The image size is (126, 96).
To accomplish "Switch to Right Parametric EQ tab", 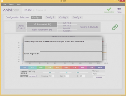I will [42, 30].
